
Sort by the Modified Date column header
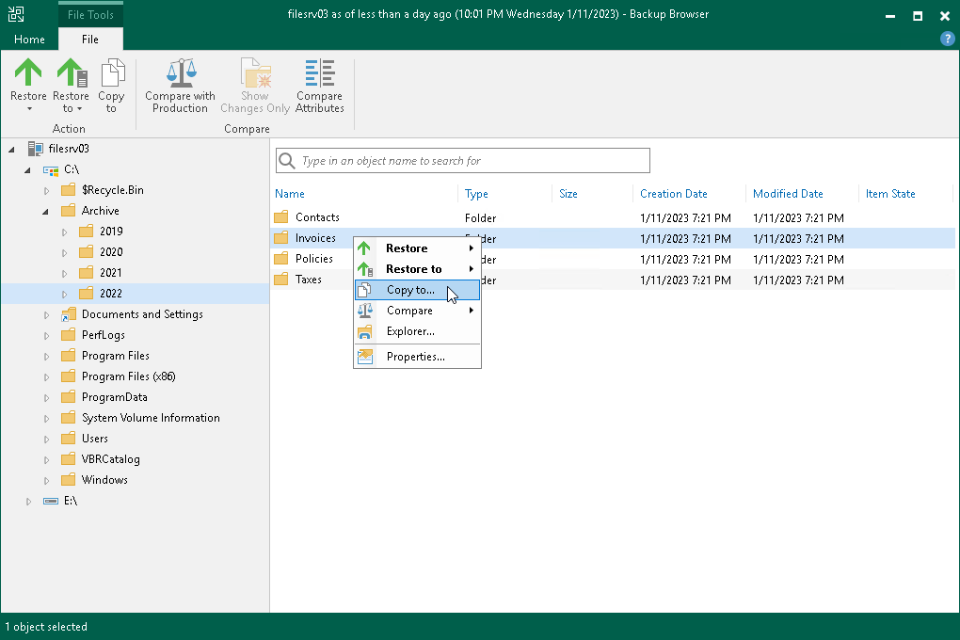[788, 194]
